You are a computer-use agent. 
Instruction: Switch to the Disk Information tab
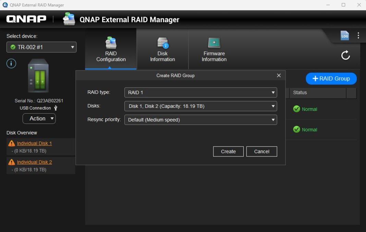162,49
